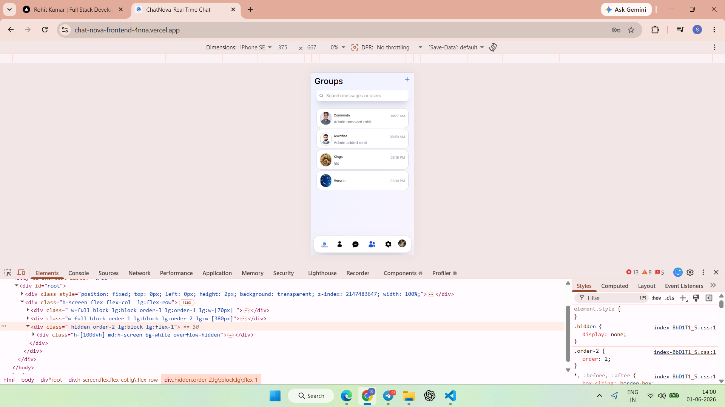This screenshot has width=725, height=407.
Task: Click the new style rule plus icon
Action: [x=683, y=298]
